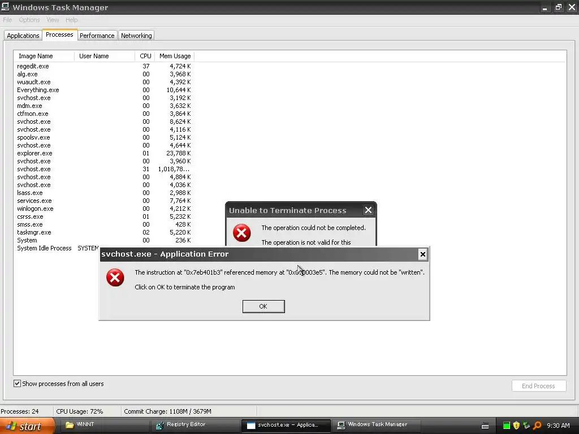The width and height of the screenshot is (579, 434).
Task: Select svchost.exe using 1,018,78... memory
Action: pos(104,169)
